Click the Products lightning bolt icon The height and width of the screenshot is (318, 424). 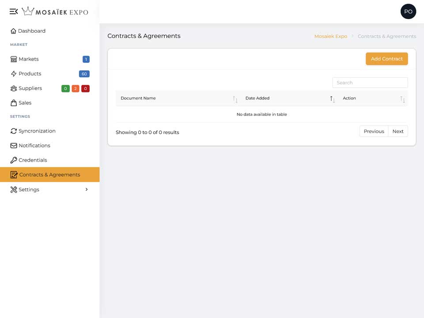coord(14,74)
